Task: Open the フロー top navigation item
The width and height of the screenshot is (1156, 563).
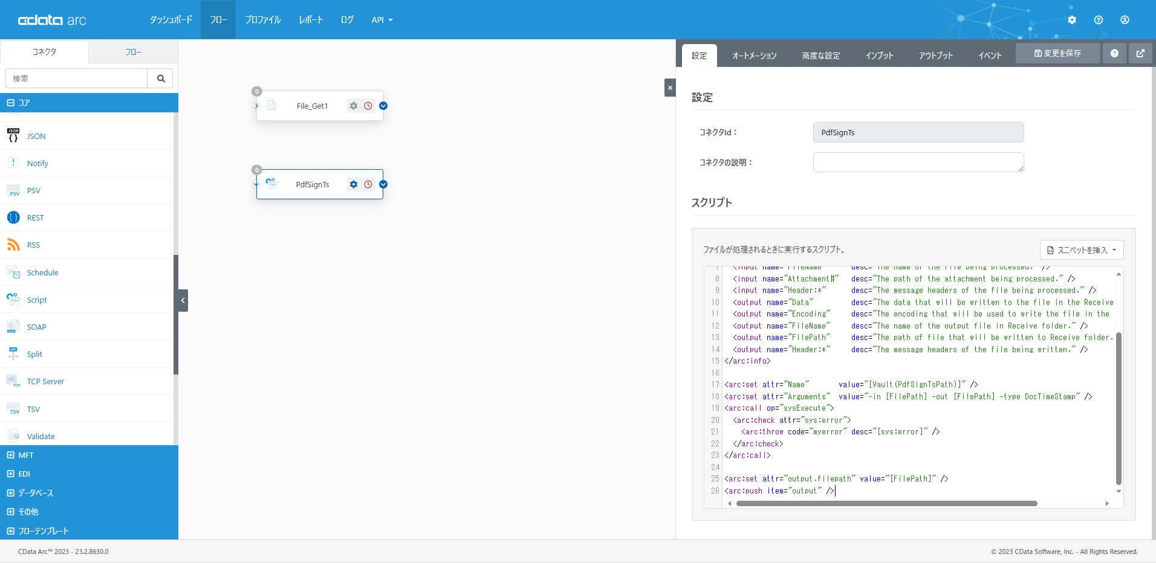Action: click(x=218, y=20)
